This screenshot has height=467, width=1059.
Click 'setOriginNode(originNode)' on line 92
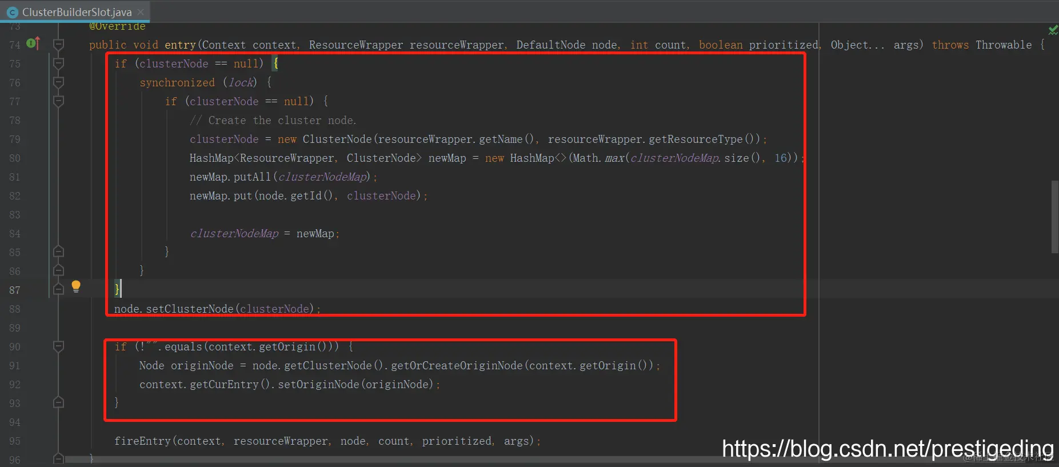tap(355, 385)
